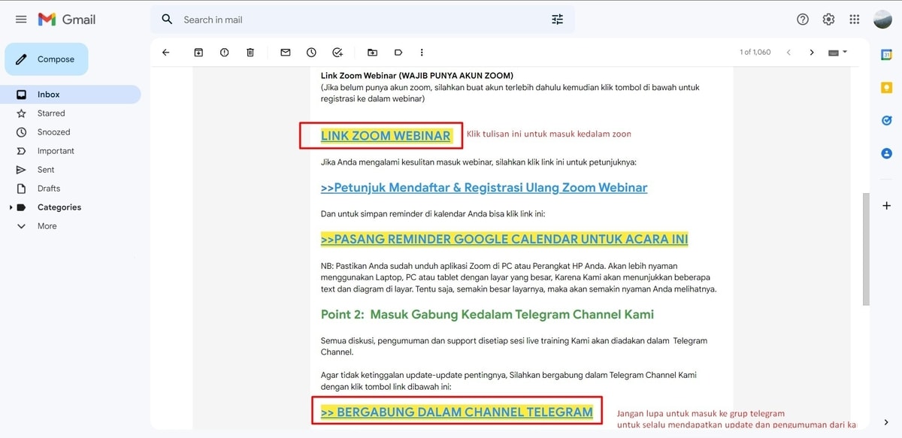Go back to the inbox arrow
This screenshot has width=902, height=438.
pyautogui.click(x=166, y=53)
